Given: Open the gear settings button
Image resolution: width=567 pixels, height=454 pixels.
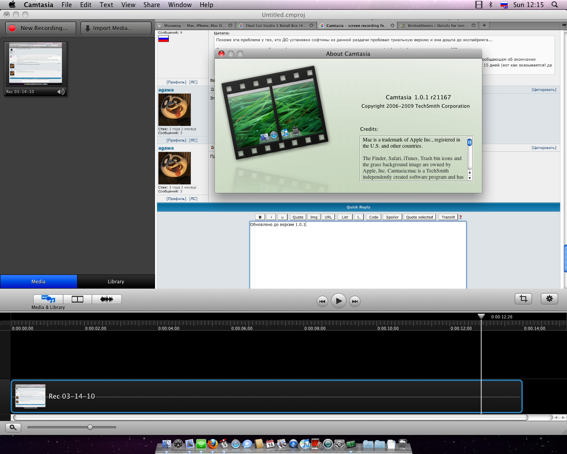Looking at the screenshot, I should pos(549,299).
